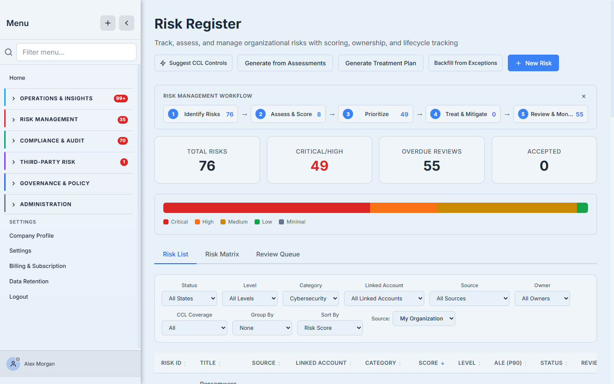Close the Risk Management Workflow panel
614x384 pixels.
pos(584,96)
